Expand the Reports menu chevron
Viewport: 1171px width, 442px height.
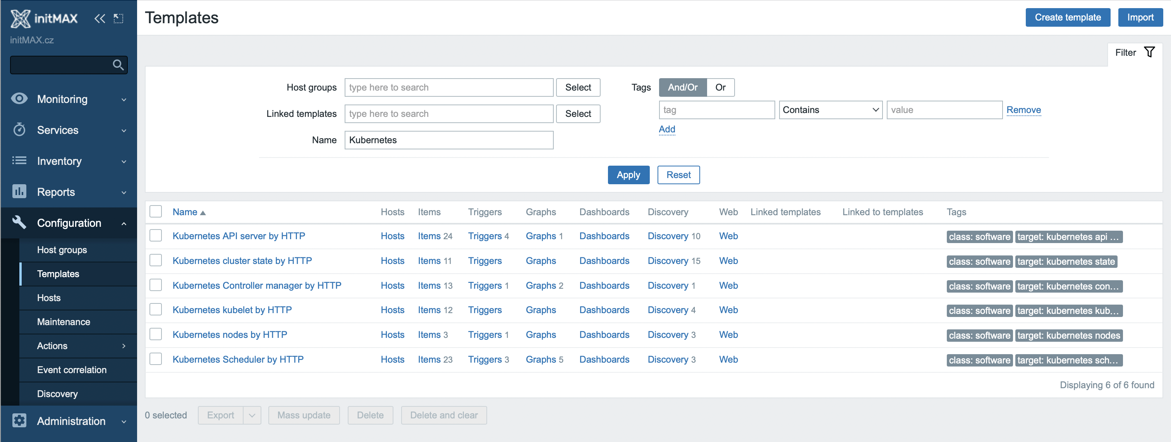[124, 192]
